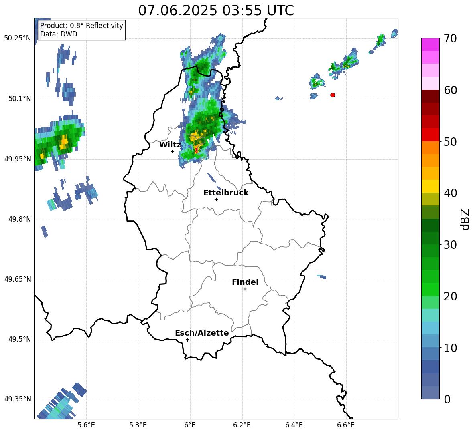The width and height of the screenshot is (475, 433).
Task: Click the magenta top segment of colorbar
Action: 430,44
